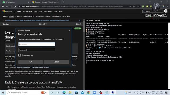
Task: Open a new browser tab
Action: 63,2
